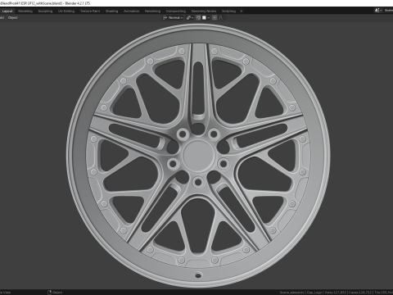Select the top lug bolt hole left of center

pos(183,134)
